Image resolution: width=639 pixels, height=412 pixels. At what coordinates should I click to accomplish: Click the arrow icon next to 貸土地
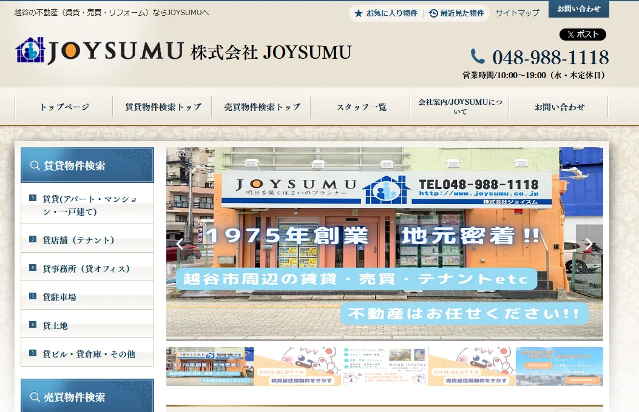click(33, 325)
